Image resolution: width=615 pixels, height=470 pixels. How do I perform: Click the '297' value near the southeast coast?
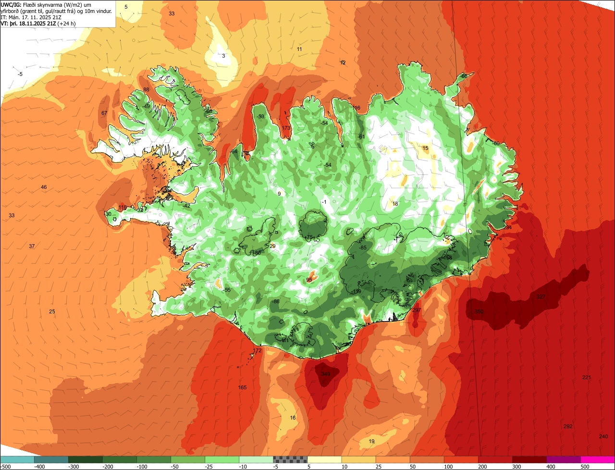point(417,310)
